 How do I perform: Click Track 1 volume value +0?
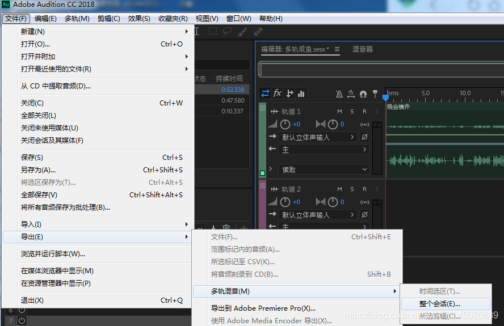click(x=296, y=124)
